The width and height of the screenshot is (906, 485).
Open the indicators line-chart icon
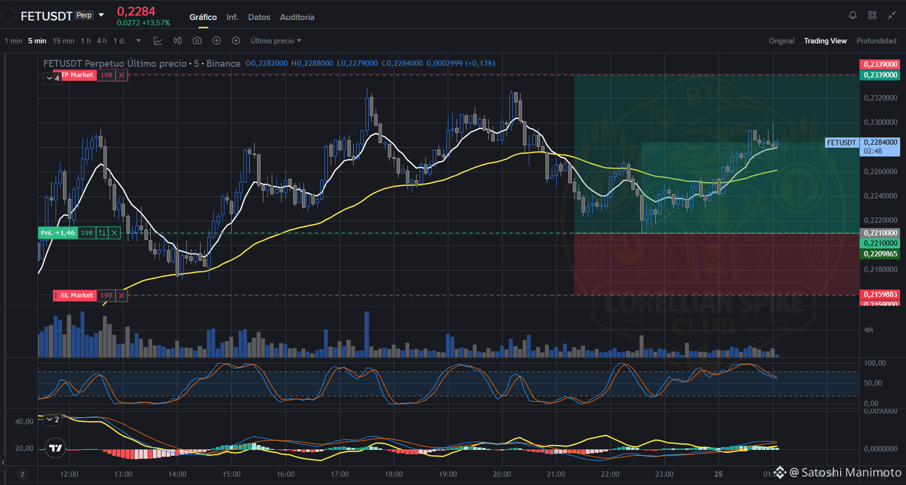(x=158, y=41)
